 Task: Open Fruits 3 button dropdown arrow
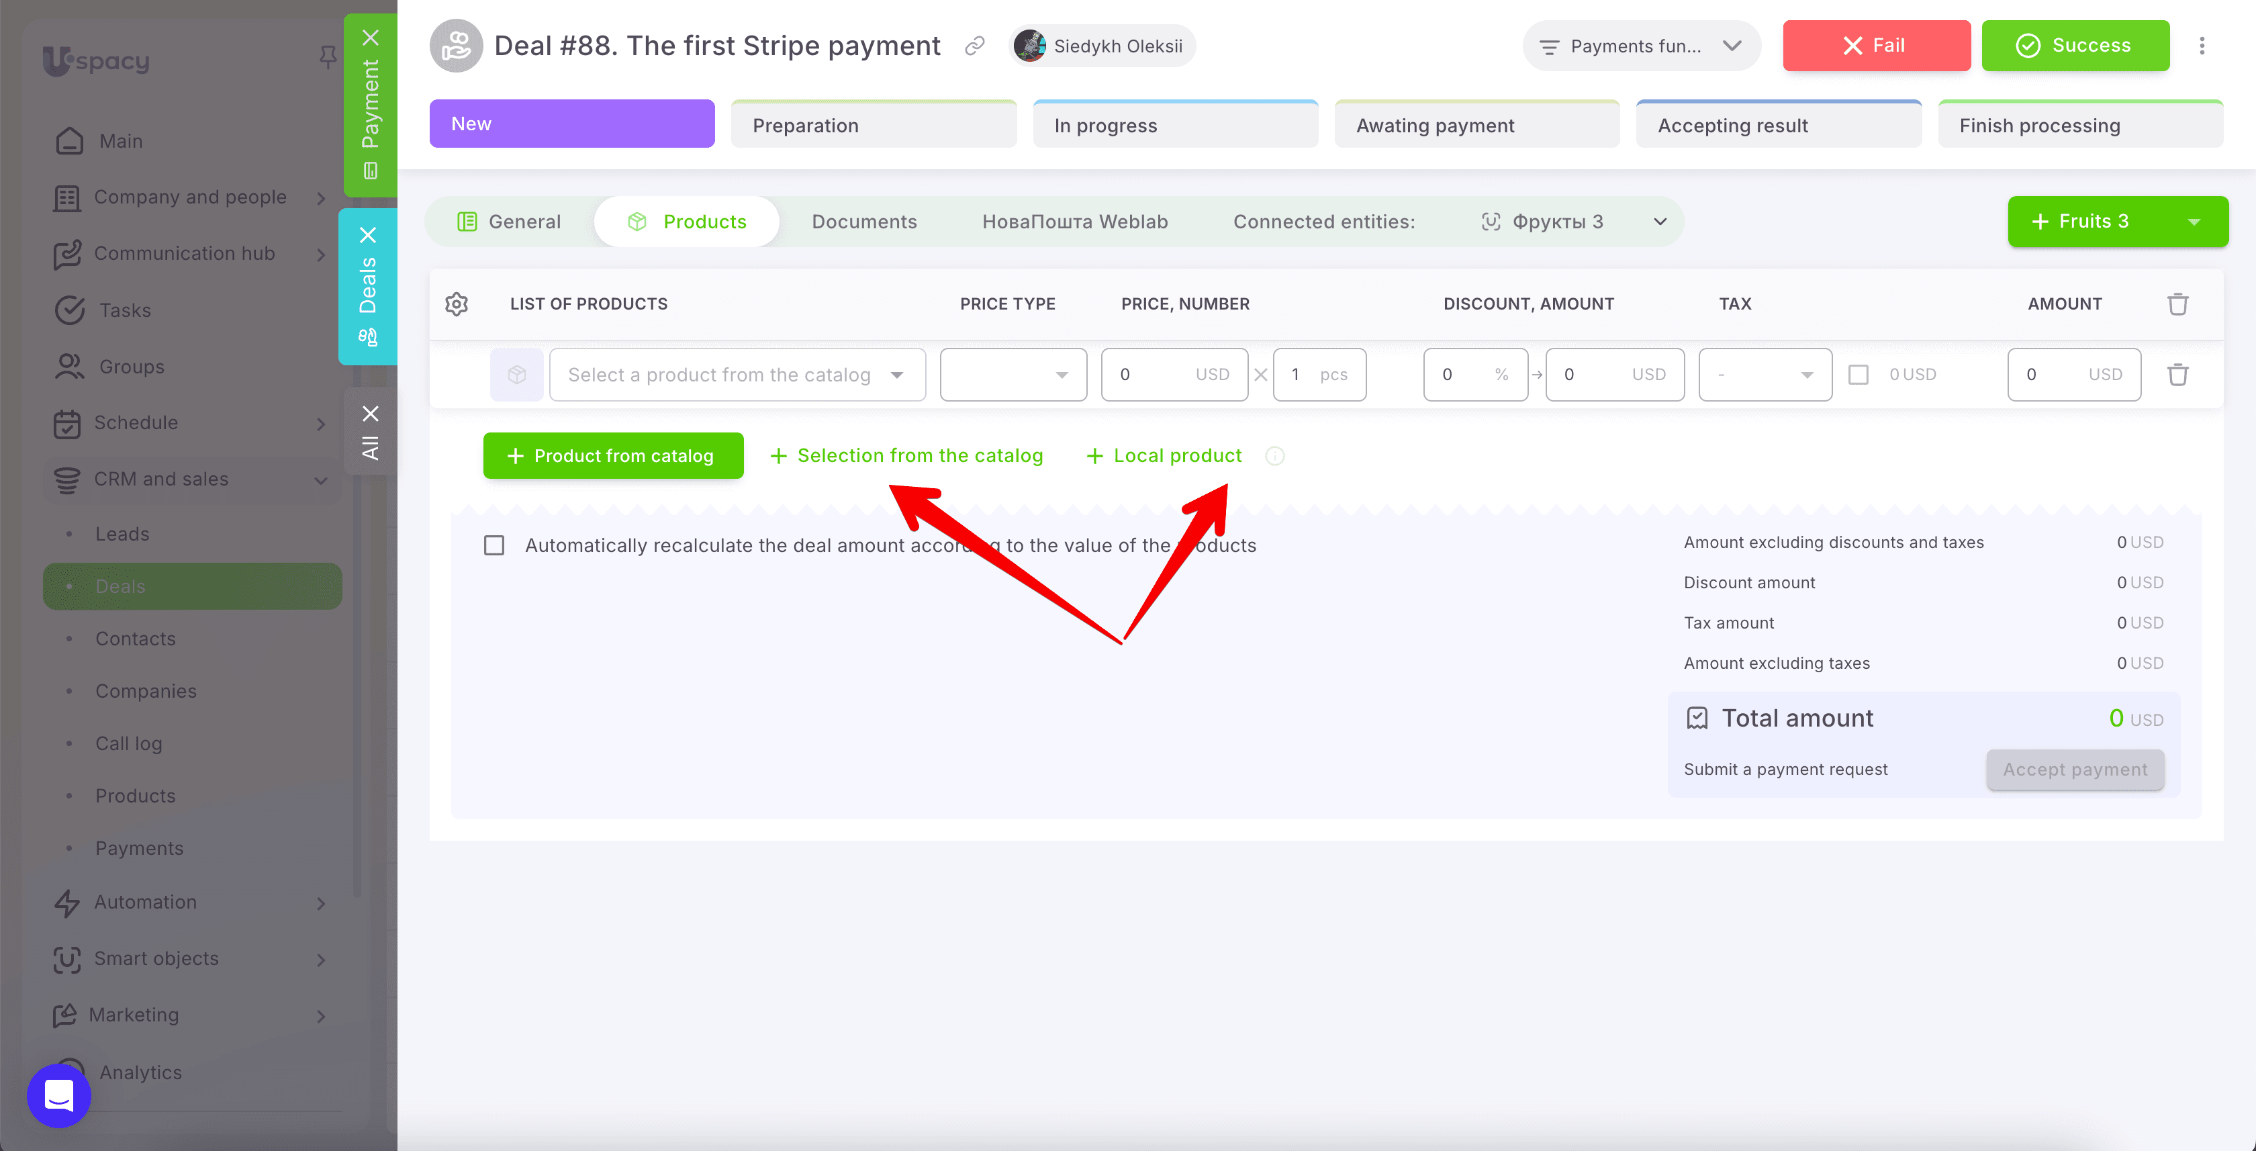tap(2194, 222)
